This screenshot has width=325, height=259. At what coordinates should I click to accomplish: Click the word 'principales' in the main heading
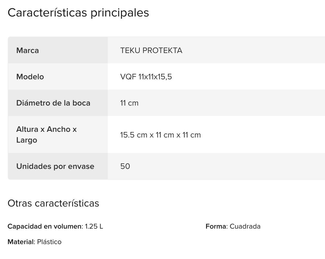click(120, 13)
